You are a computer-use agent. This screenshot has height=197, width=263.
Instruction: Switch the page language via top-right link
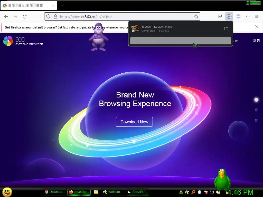pos(257,41)
